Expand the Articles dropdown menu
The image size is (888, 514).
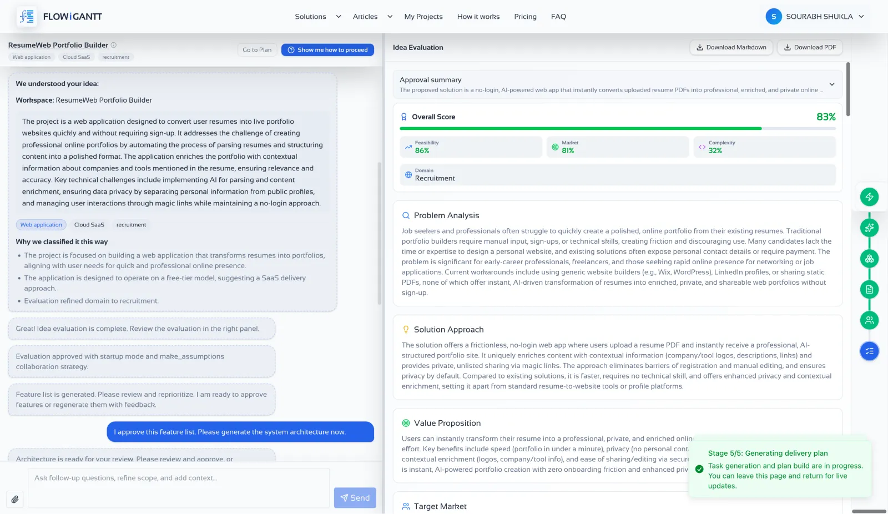click(373, 17)
